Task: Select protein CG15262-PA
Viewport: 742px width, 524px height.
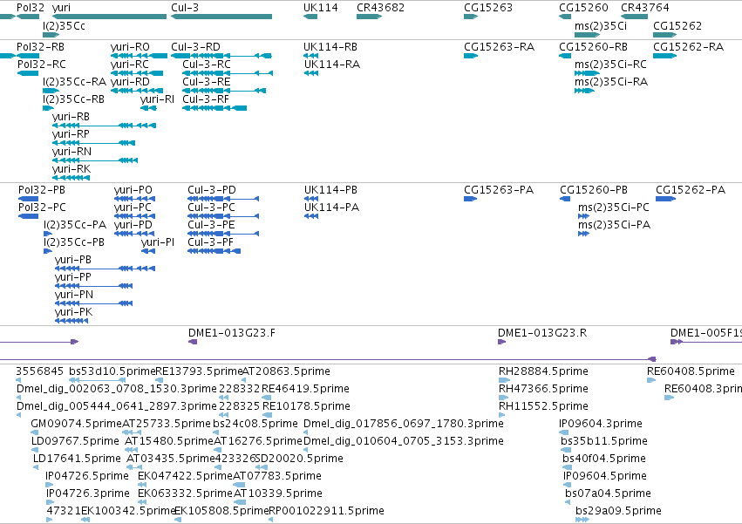Action: 666,199
